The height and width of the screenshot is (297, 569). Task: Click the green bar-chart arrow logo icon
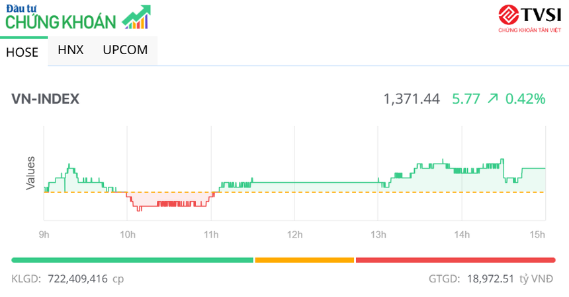pyautogui.click(x=136, y=18)
